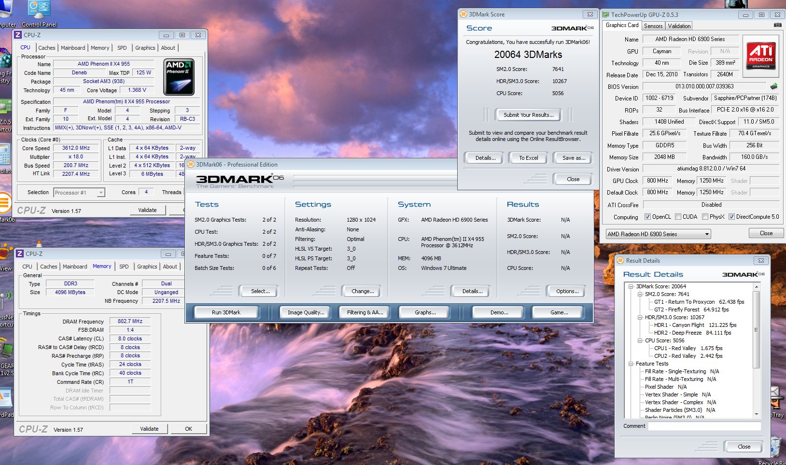Click the orange icon in 3DMark Score title bar
The height and width of the screenshot is (465, 786).
[463, 14]
